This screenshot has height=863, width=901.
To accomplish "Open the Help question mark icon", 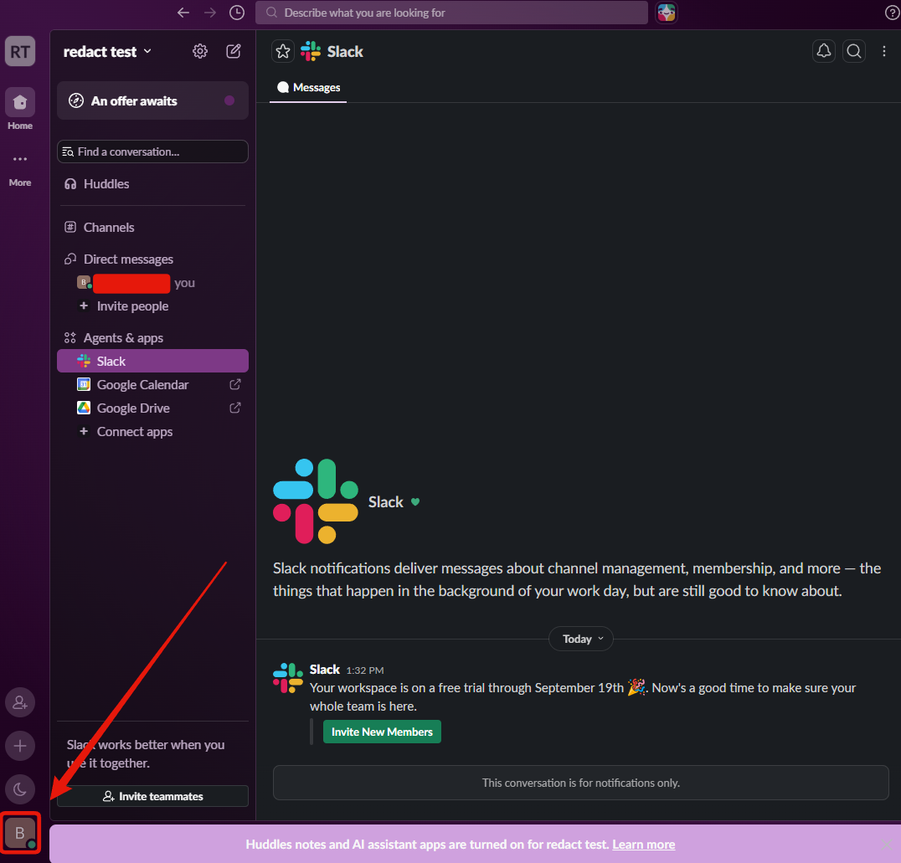I will click(x=891, y=13).
